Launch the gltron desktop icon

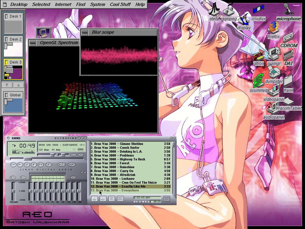(259, 58)
